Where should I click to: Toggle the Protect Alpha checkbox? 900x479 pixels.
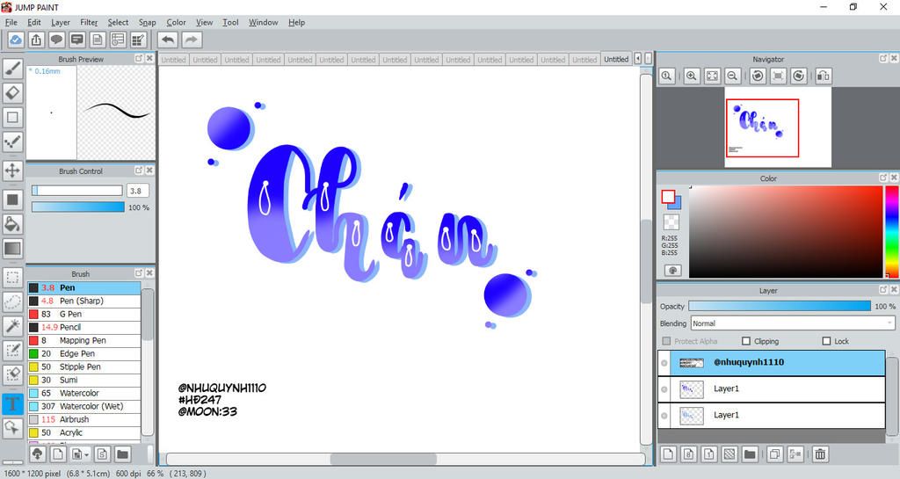point(666,341)
